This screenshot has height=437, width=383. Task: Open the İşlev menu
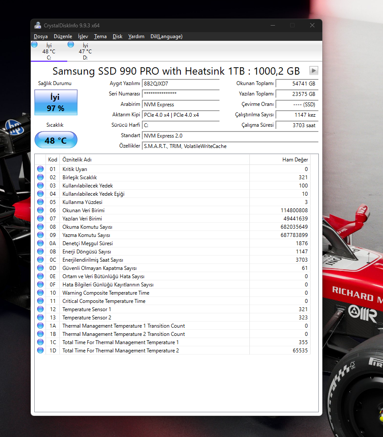(x=83, y=36)
